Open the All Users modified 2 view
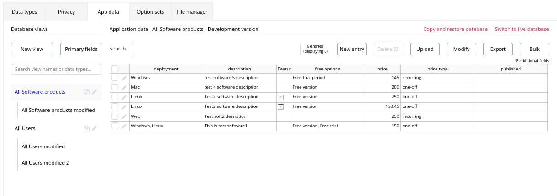557x196 pixels. tap(45, 163)
